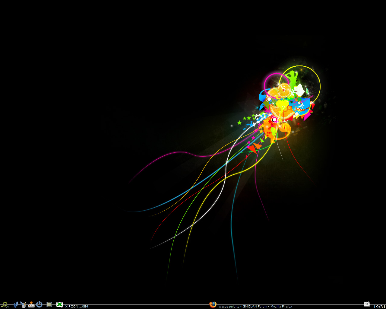Screen dimensions: 386x309
Task: Click the green X XiRCON icon
Action: 60,305
